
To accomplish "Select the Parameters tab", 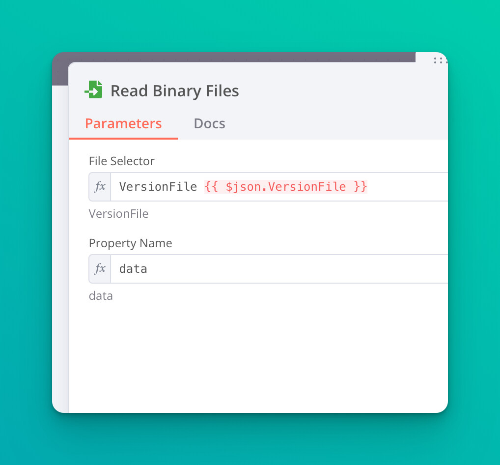I will pos(123,123).
